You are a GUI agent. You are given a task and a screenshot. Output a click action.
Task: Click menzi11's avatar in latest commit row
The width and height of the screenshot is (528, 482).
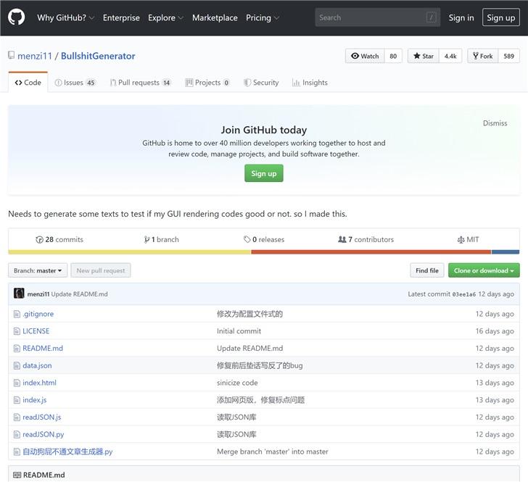point(19,294)
